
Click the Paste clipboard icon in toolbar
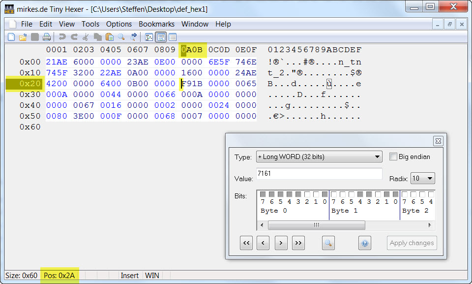109,37
